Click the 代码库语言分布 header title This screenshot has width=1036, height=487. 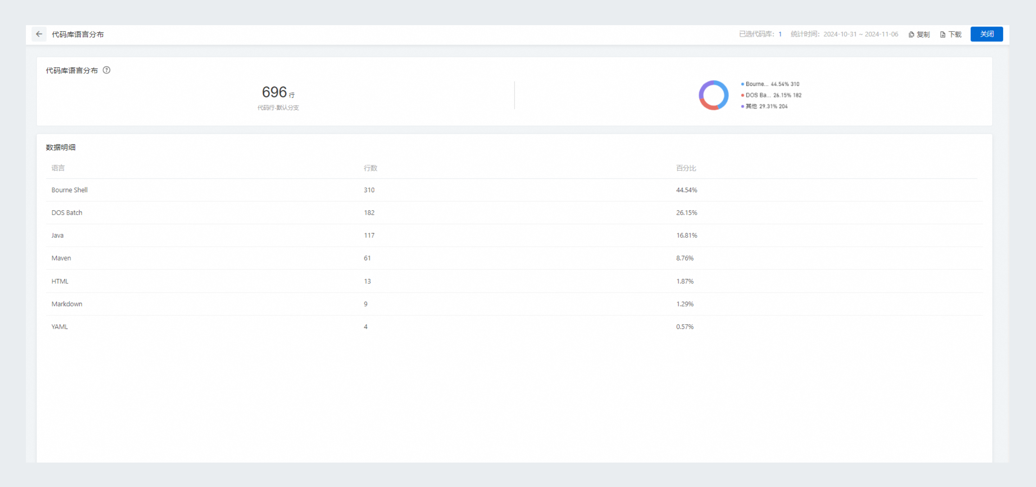point(78,34)
